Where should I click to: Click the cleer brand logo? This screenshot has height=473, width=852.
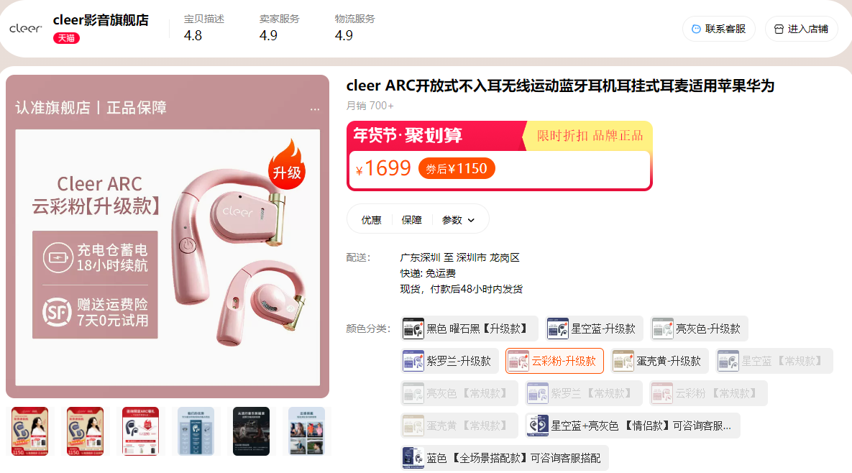26,28
